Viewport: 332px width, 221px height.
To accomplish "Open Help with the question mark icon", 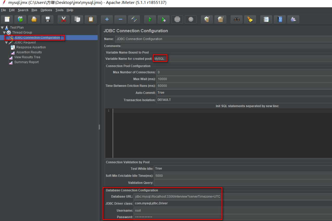I will [280, 19].
